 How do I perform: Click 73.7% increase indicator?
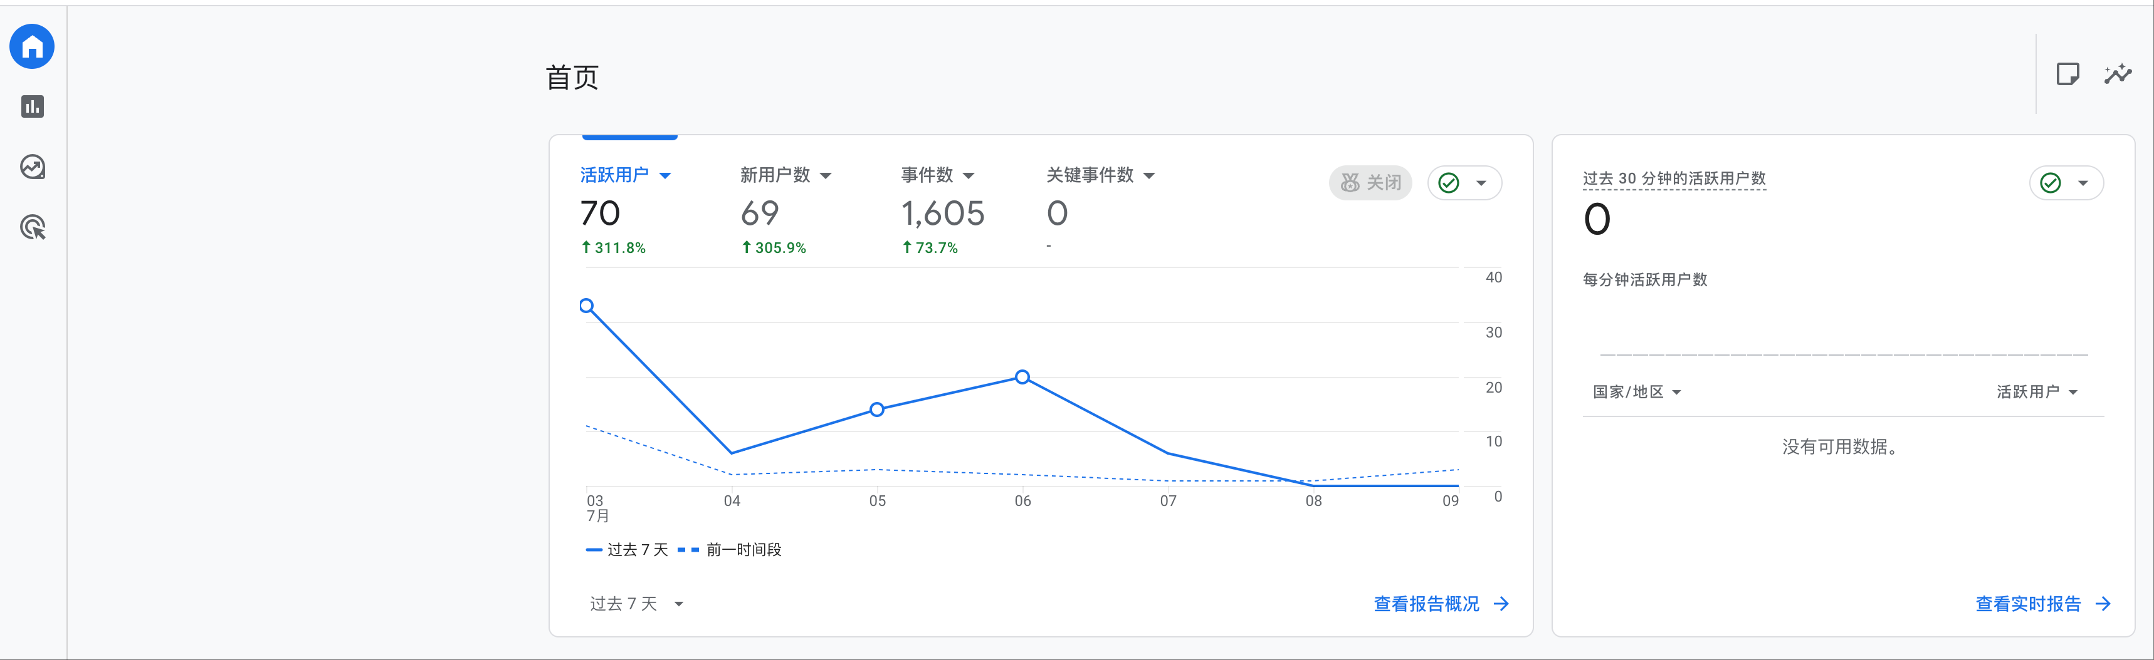pos(931,248)
